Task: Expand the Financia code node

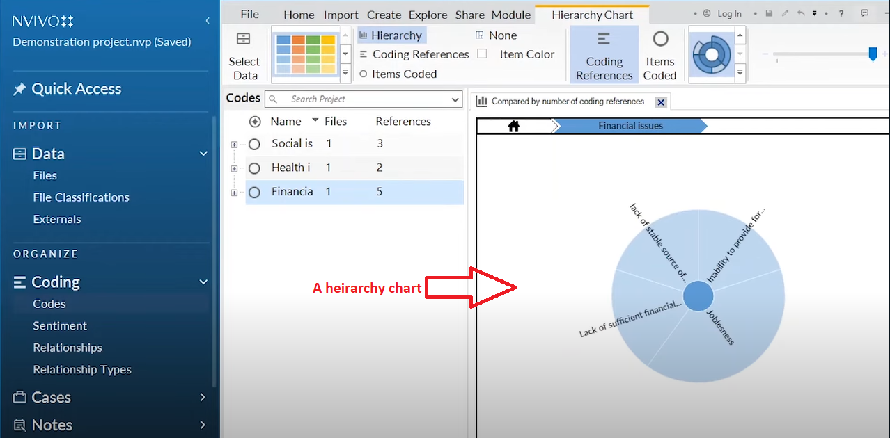Action: tap(234, 193)
